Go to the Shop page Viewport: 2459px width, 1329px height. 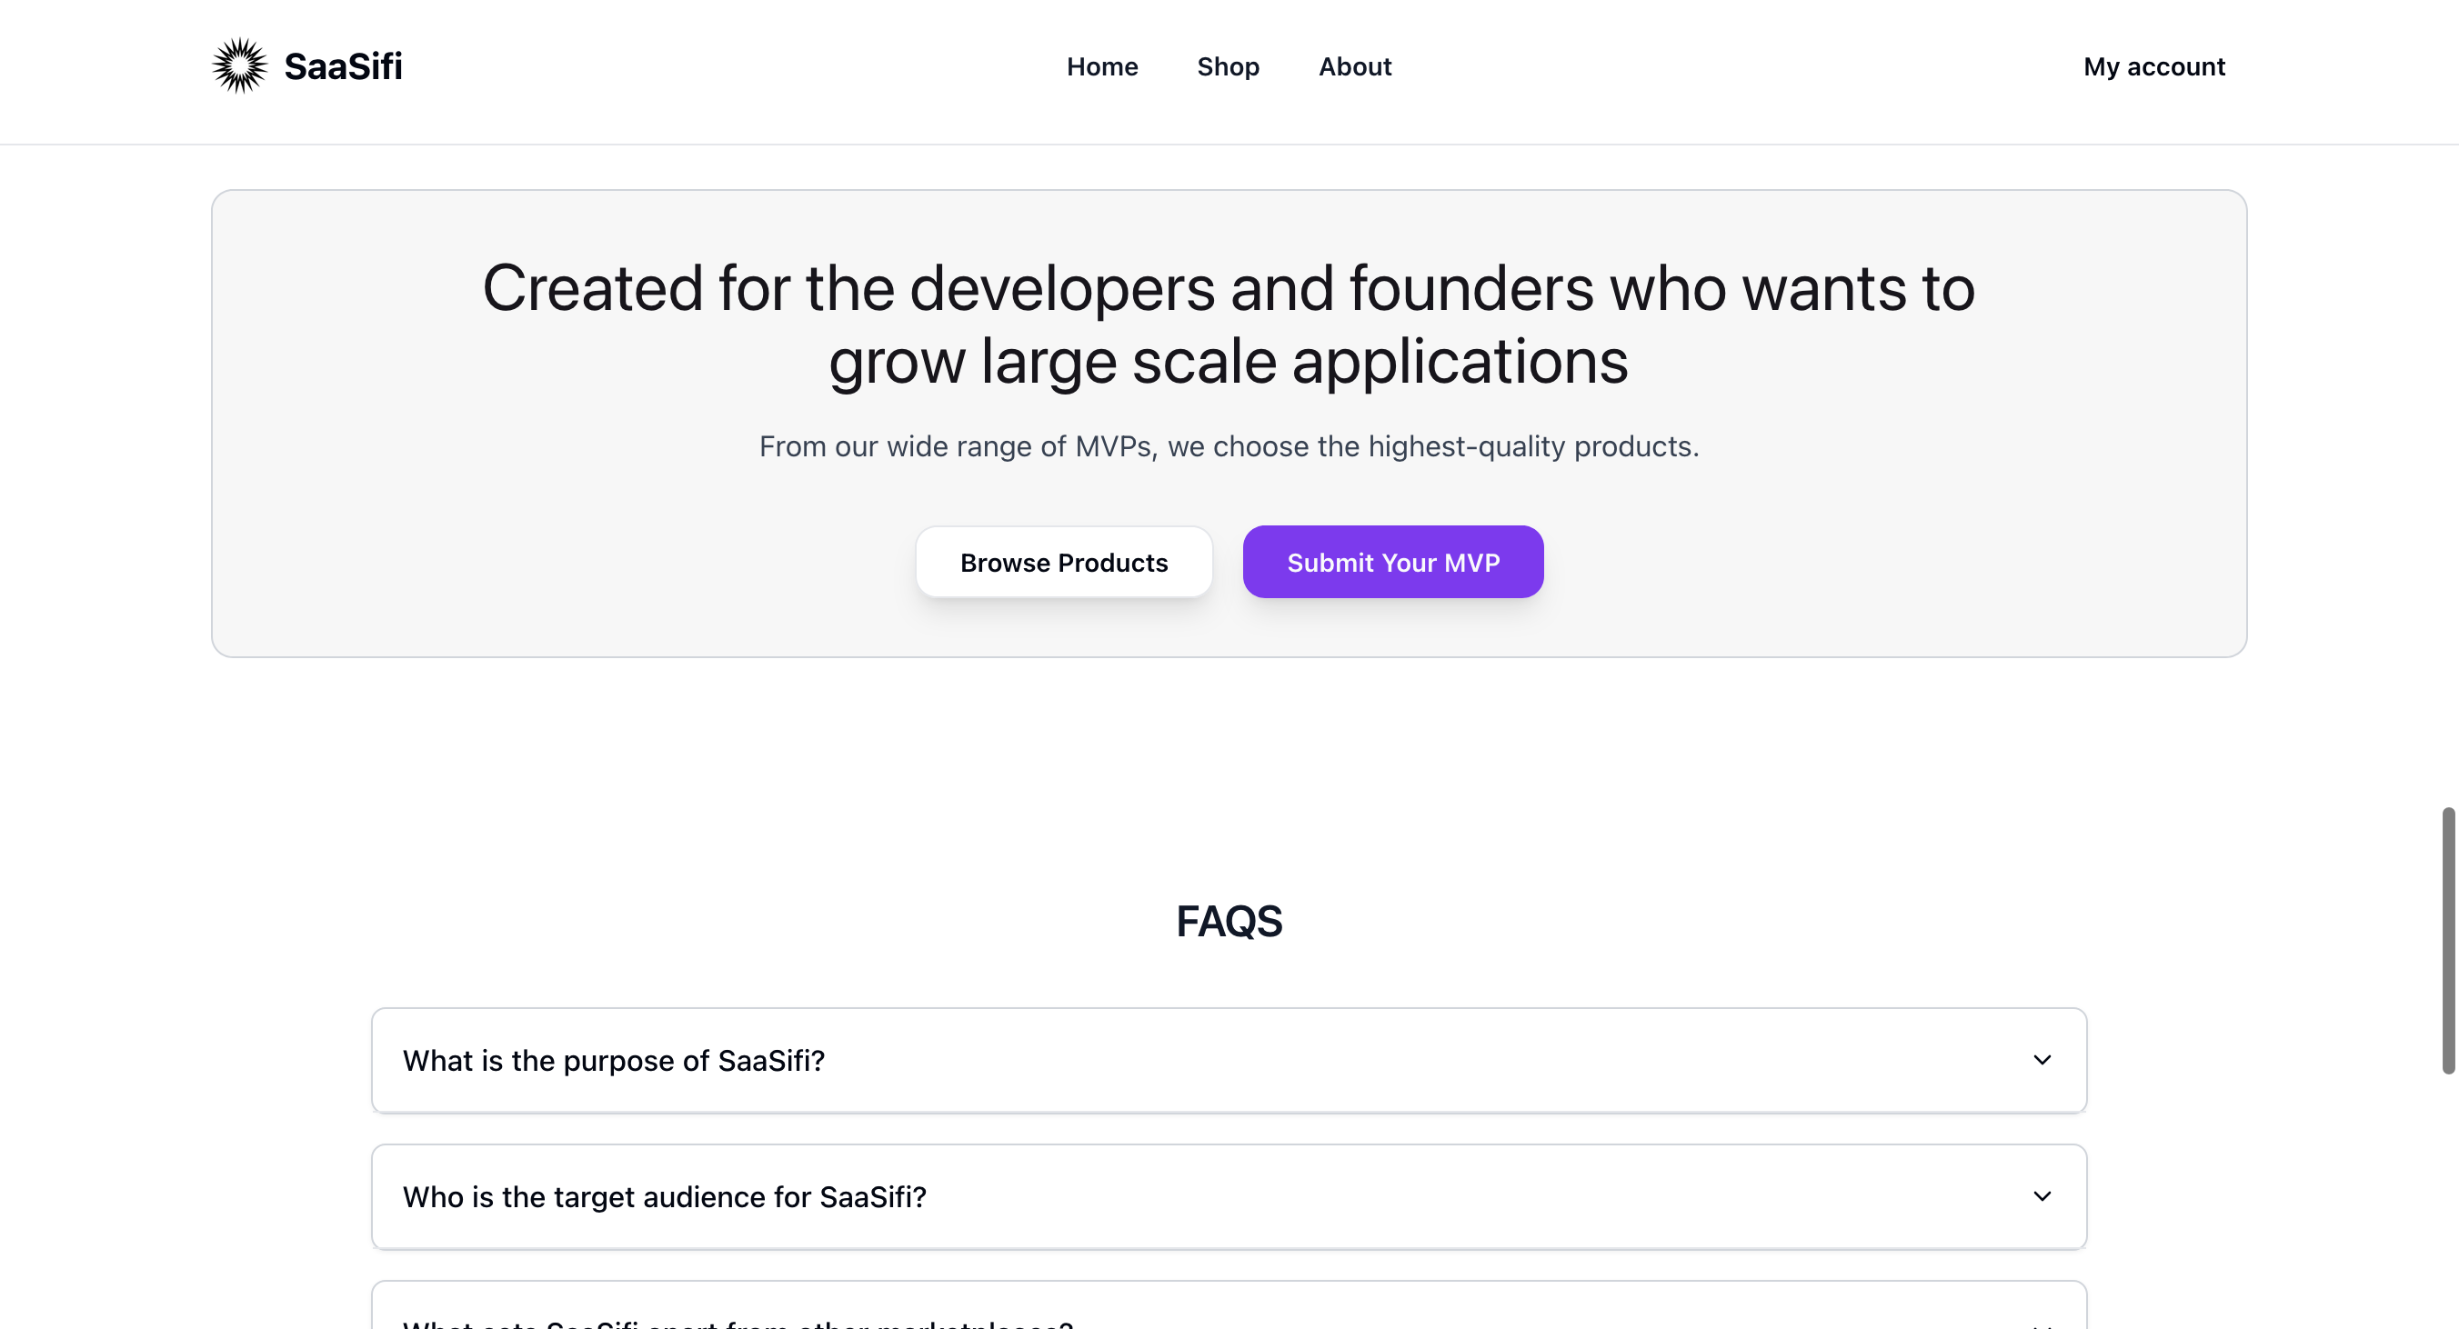coord(1228,66)
